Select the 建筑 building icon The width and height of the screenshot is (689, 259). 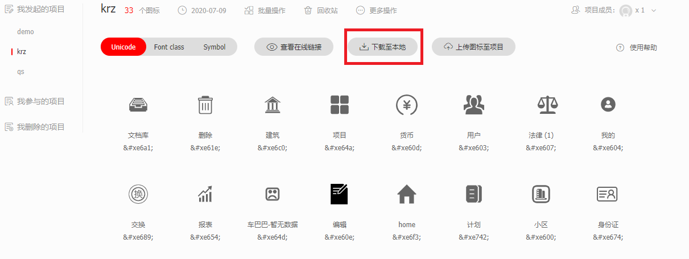coord(273,105)
